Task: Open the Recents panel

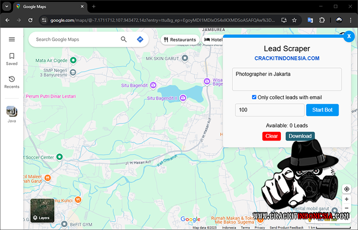Action: (x=12, y=82)
